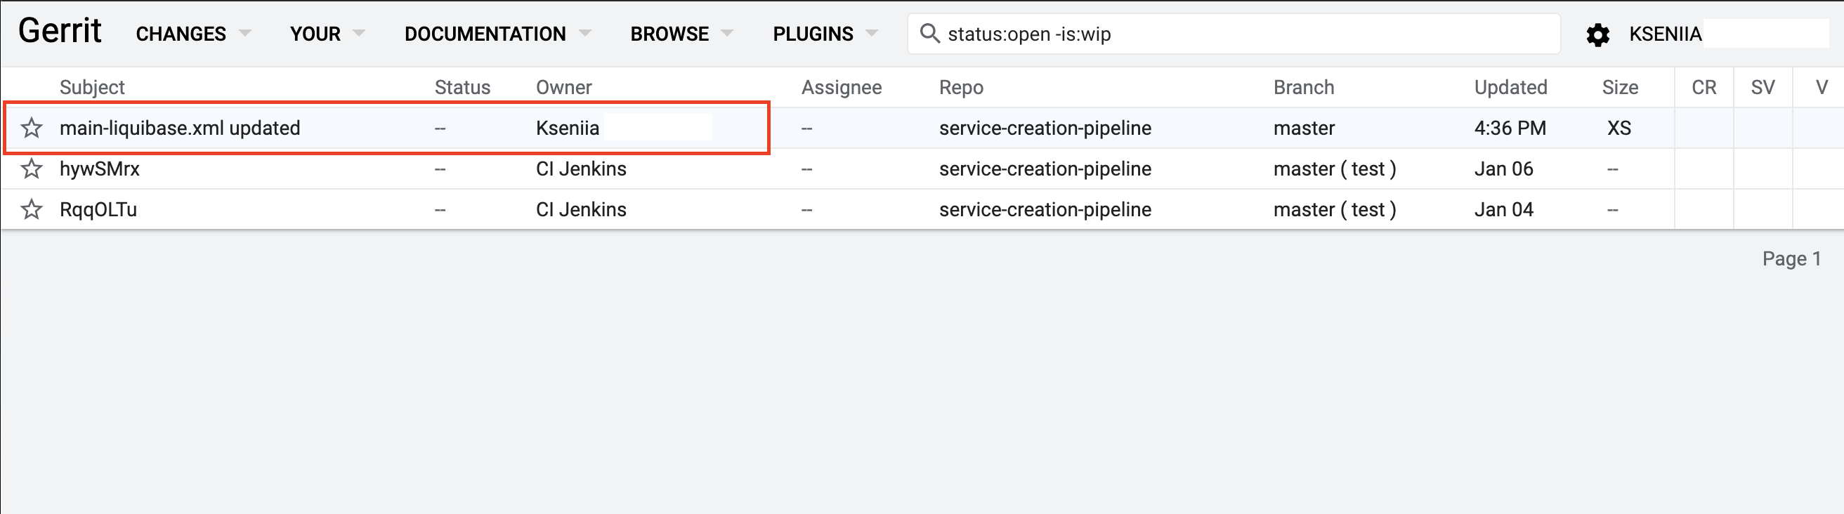The image size is (1844, 514).
Task: Star the hywSMrx change
Action: point(32,169)
